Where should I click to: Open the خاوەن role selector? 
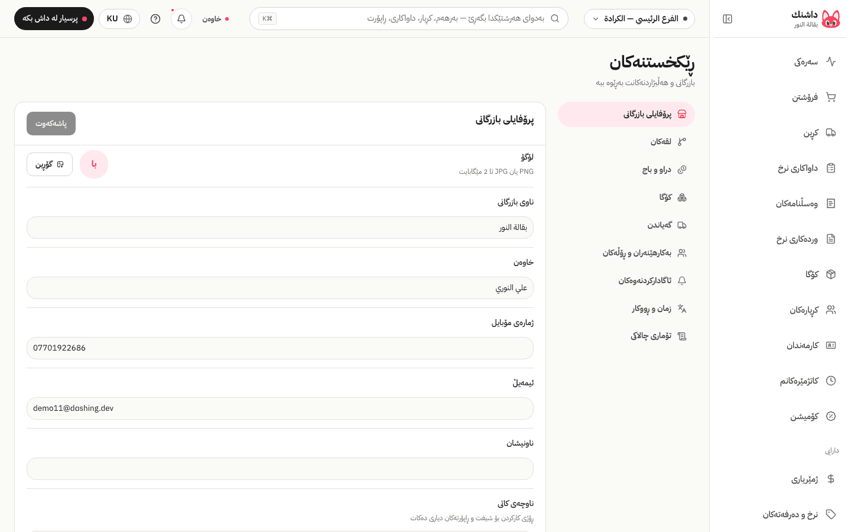coord(215,19)
